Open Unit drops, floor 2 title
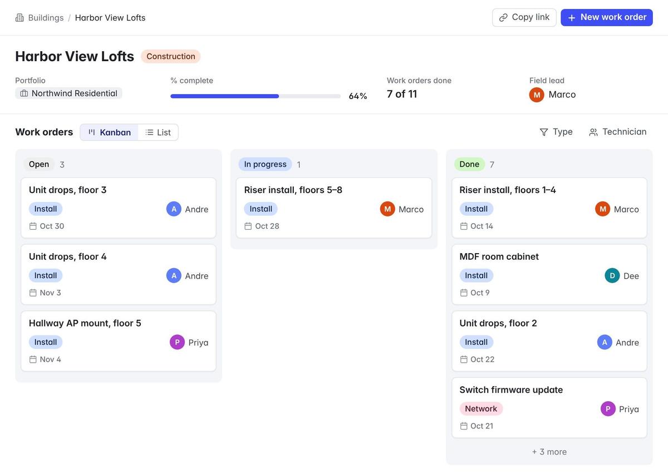The height and width of the screenshot is (474, 668). (498, 323)
